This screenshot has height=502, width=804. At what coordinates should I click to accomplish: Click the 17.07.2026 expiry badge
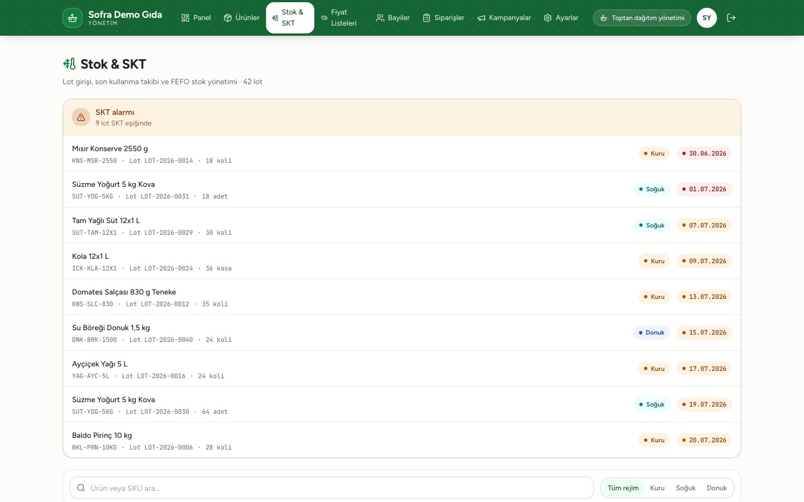pyautogui.click(x=704, y=369)
